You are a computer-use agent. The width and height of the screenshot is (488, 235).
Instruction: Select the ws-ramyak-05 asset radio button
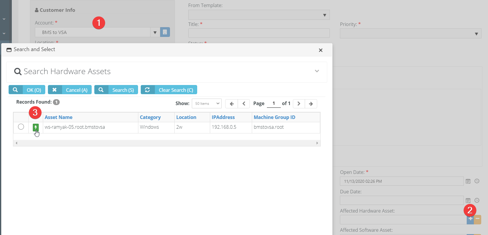21,127
